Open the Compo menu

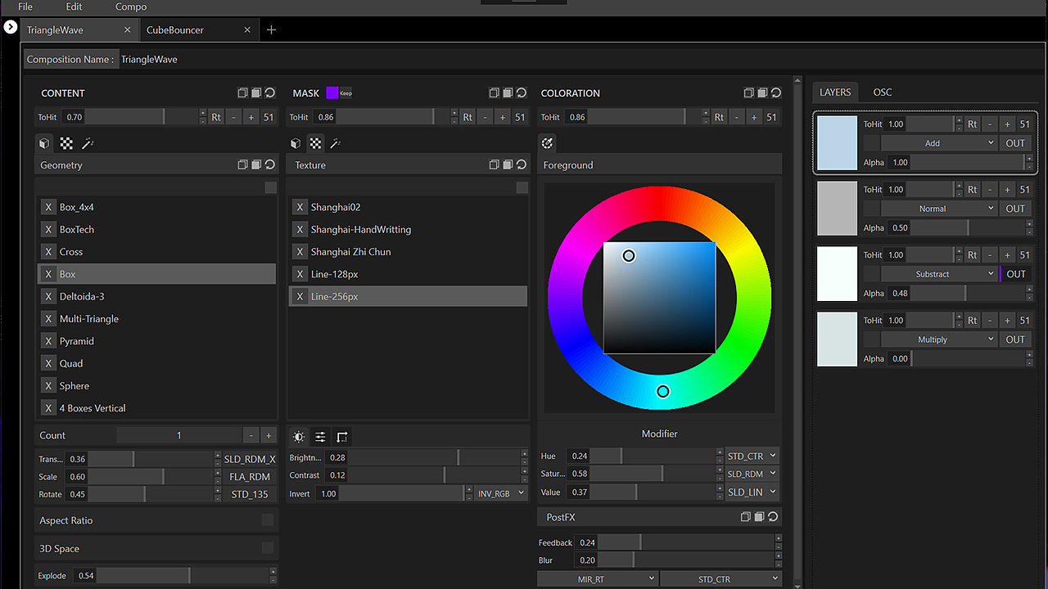(x=131, y=7)
